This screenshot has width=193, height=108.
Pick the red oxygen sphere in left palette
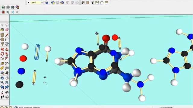click(23, 58)
